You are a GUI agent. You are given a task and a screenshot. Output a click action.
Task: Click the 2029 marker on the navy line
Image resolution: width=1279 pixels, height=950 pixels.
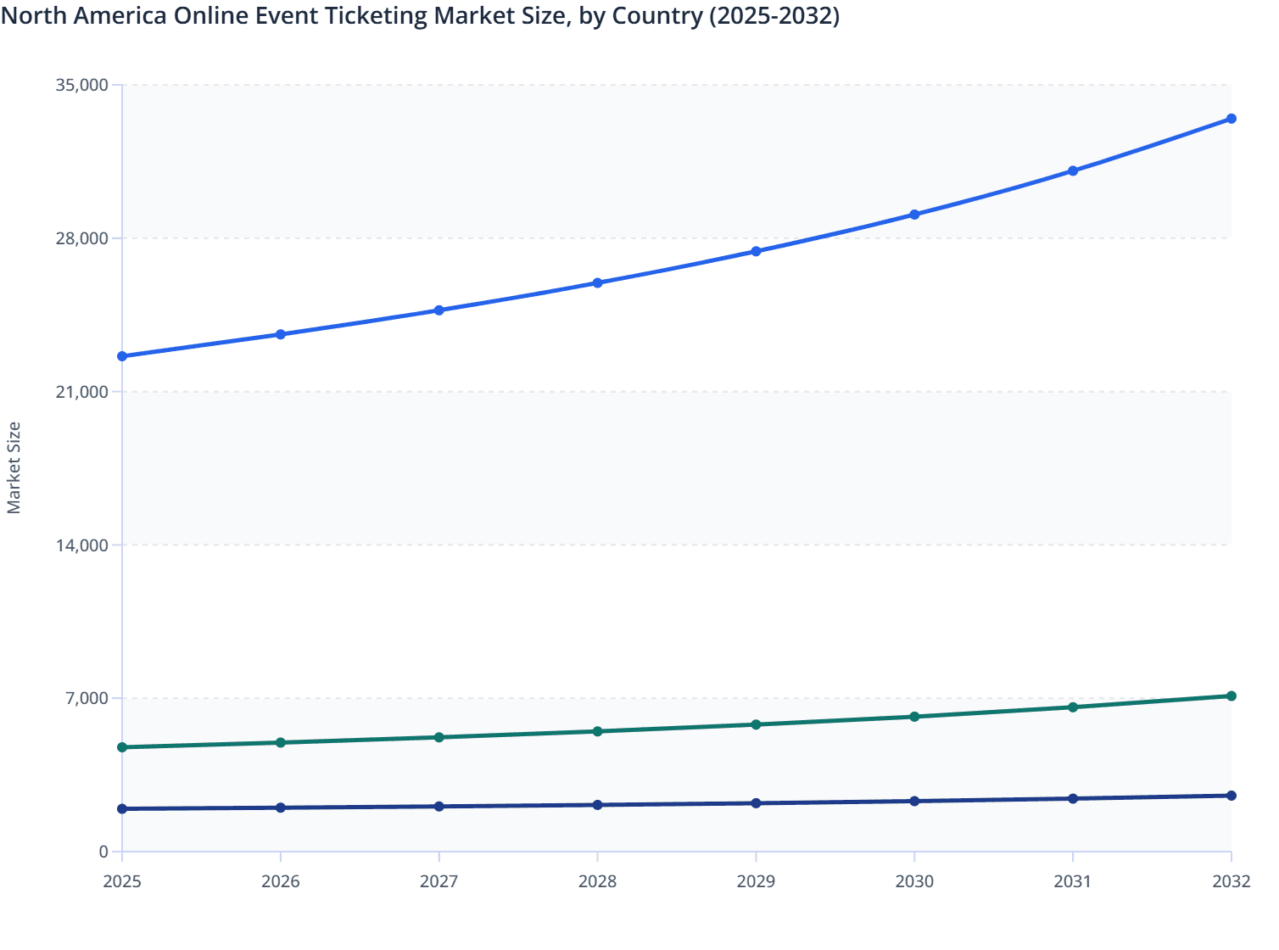(x=756, y=802)
